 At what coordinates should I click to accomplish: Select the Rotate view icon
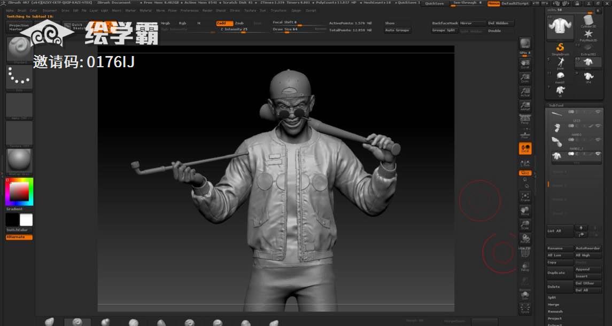coord(525,238)
